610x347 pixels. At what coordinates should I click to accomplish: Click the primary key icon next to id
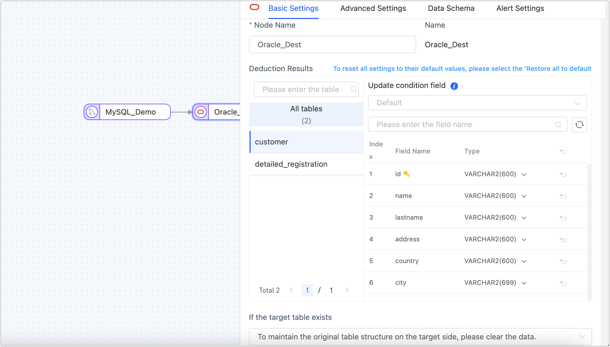(x=406, y=173)
